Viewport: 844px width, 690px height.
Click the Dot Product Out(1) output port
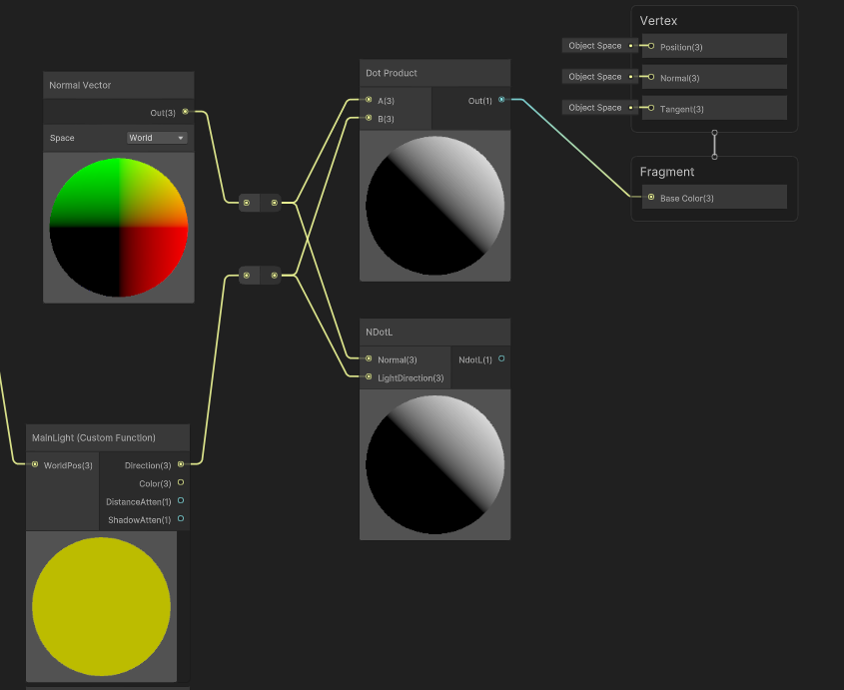click(501, 100)
